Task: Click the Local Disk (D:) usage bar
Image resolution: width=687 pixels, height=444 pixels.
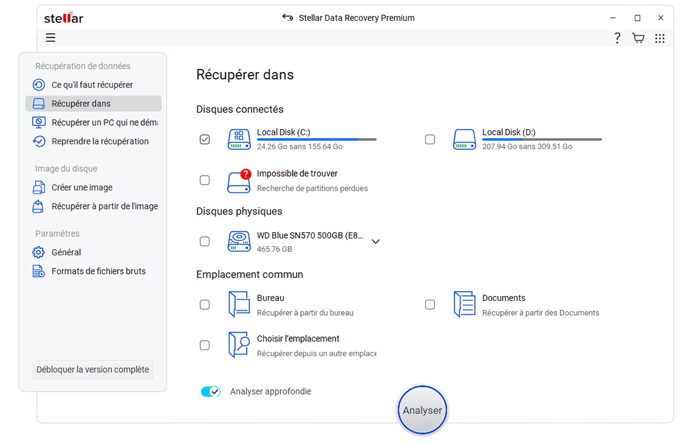Action: tap(542, 139)
